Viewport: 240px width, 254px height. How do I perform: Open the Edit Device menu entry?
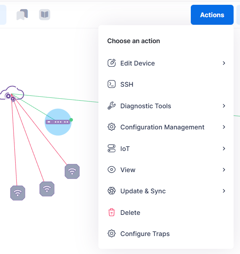pyautogui.click(x=138, y=63)
